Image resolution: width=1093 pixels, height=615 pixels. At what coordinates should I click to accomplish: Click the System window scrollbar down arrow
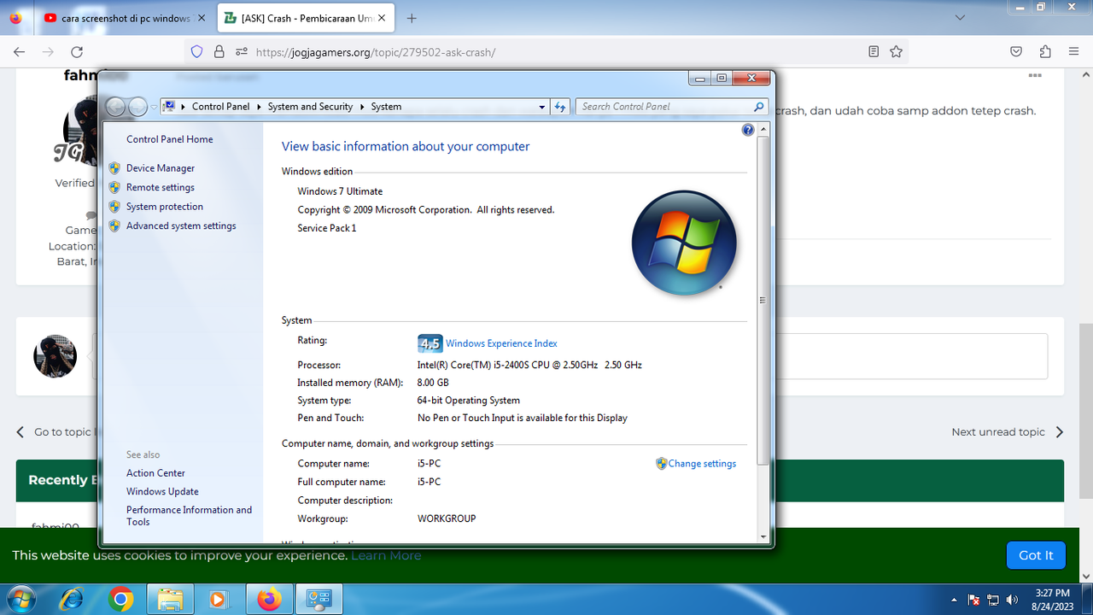[763, 536]
